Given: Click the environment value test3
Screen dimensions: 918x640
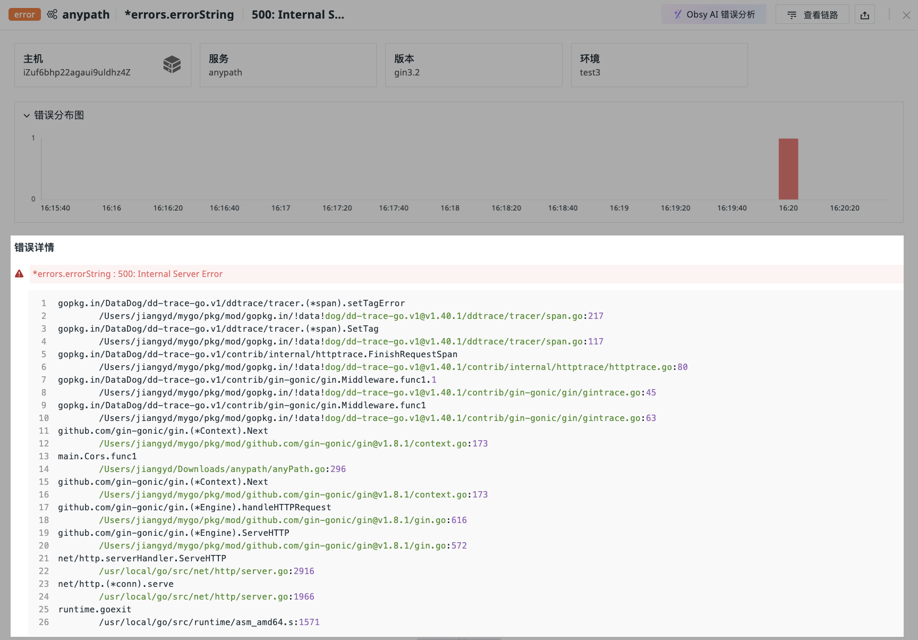Looking at the screenshot, I should click(x=590, y=72).
